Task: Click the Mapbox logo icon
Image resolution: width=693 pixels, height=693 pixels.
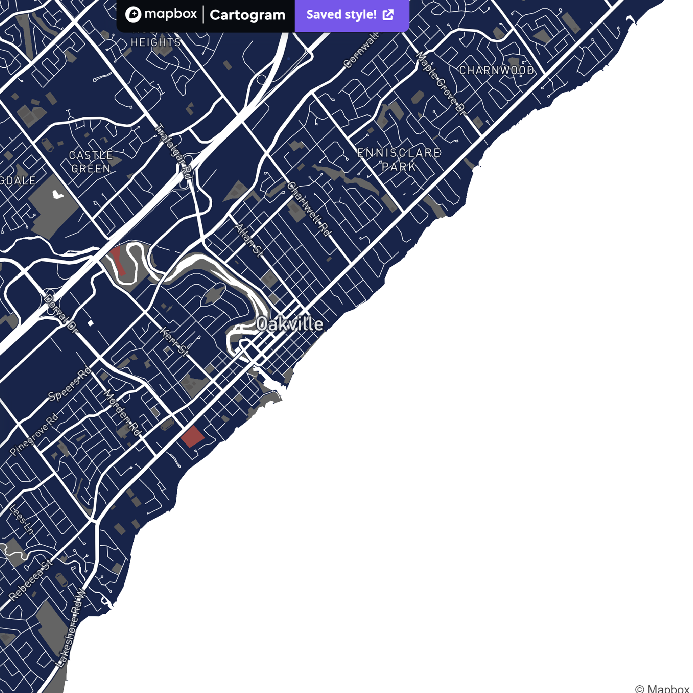Action: (x=134, y=14)
